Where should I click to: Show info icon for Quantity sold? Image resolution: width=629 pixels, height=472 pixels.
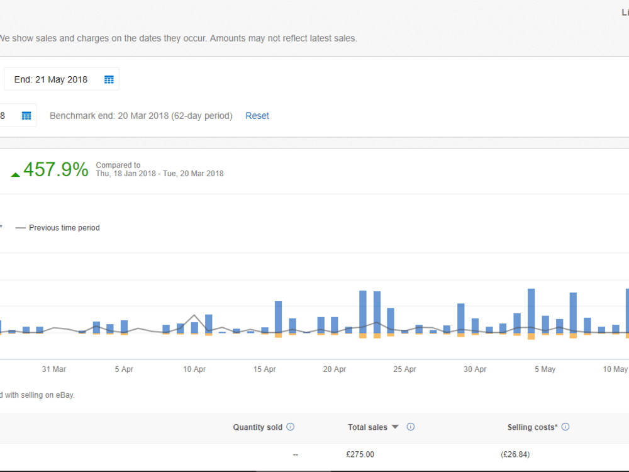tap(291, 427)
